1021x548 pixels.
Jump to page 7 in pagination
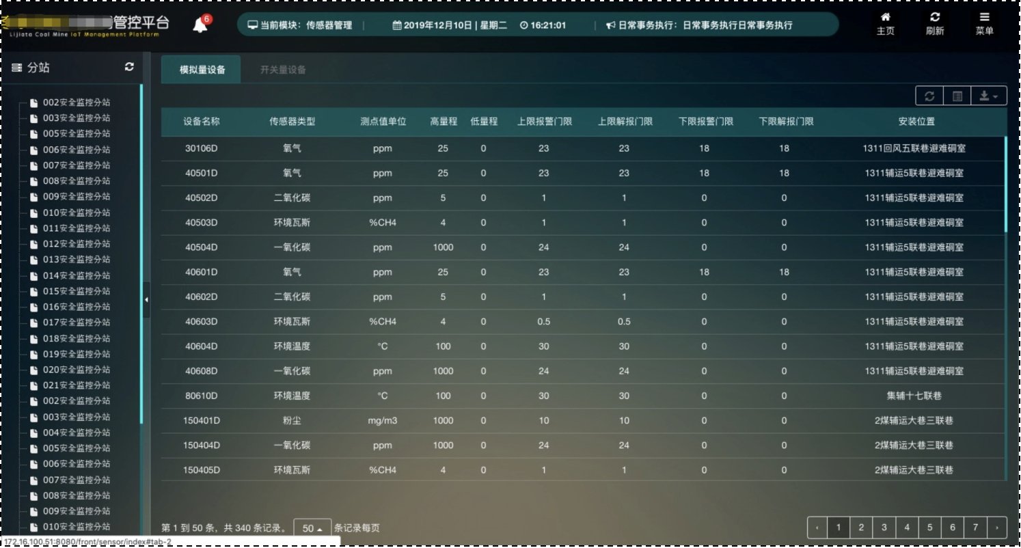(975, 528)
